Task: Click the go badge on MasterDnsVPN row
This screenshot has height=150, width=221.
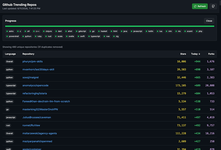Action: point(7,110)
